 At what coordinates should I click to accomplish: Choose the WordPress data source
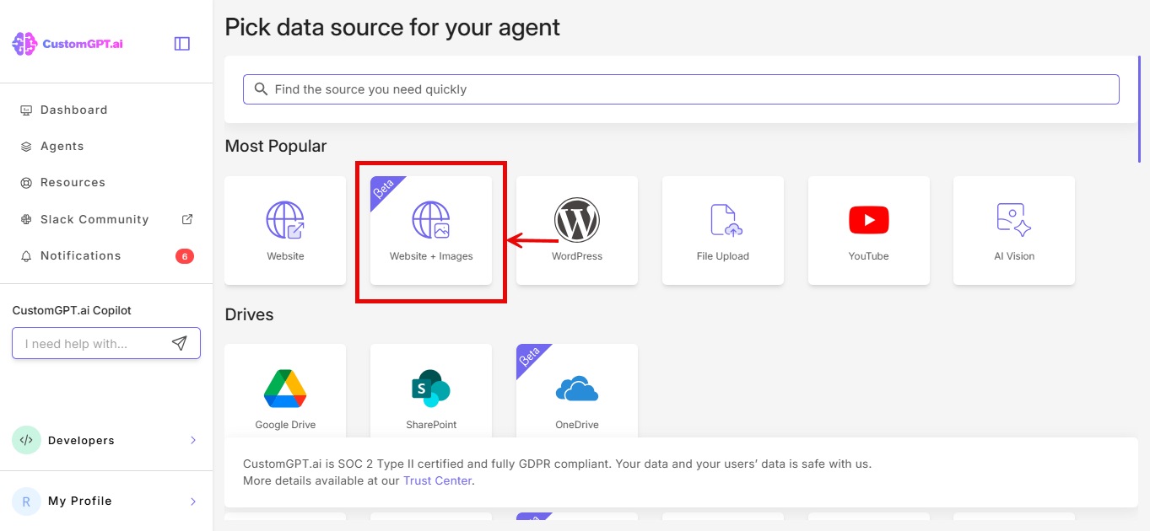click(577, 230)
